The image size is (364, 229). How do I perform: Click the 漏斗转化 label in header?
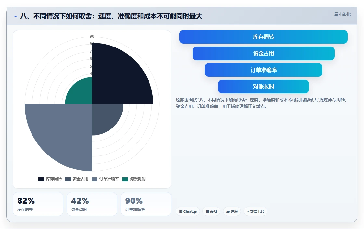pyautogui.click(x=342, y=14)
